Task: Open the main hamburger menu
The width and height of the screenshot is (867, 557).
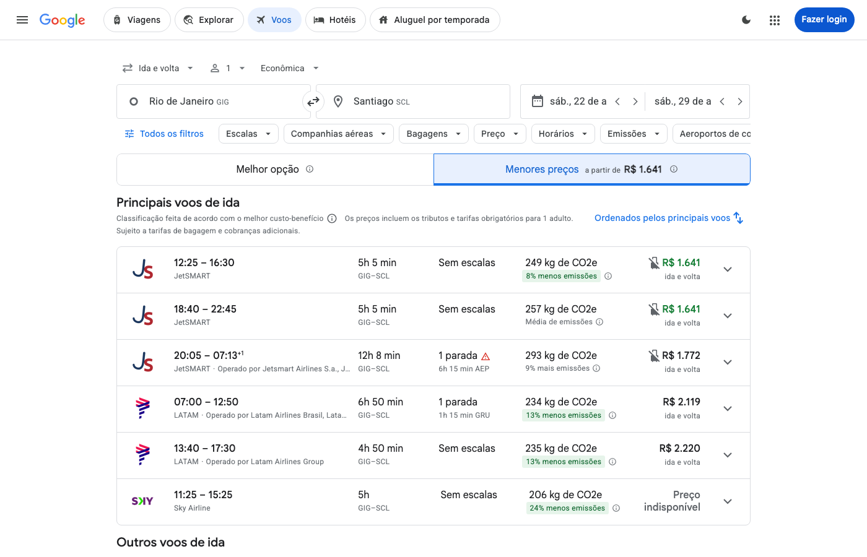Action: [x=22, y=20]
